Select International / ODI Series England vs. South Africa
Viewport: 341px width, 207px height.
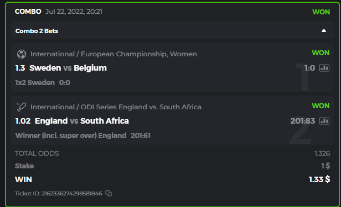click(x=116, y=107)
